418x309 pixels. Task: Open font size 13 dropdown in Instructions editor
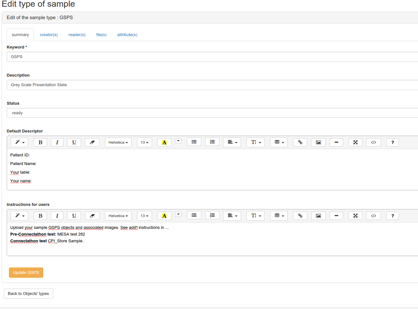coord(144,216)
